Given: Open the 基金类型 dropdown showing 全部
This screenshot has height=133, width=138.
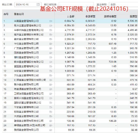Looking at the screenshot, I should tap(123, 5).
